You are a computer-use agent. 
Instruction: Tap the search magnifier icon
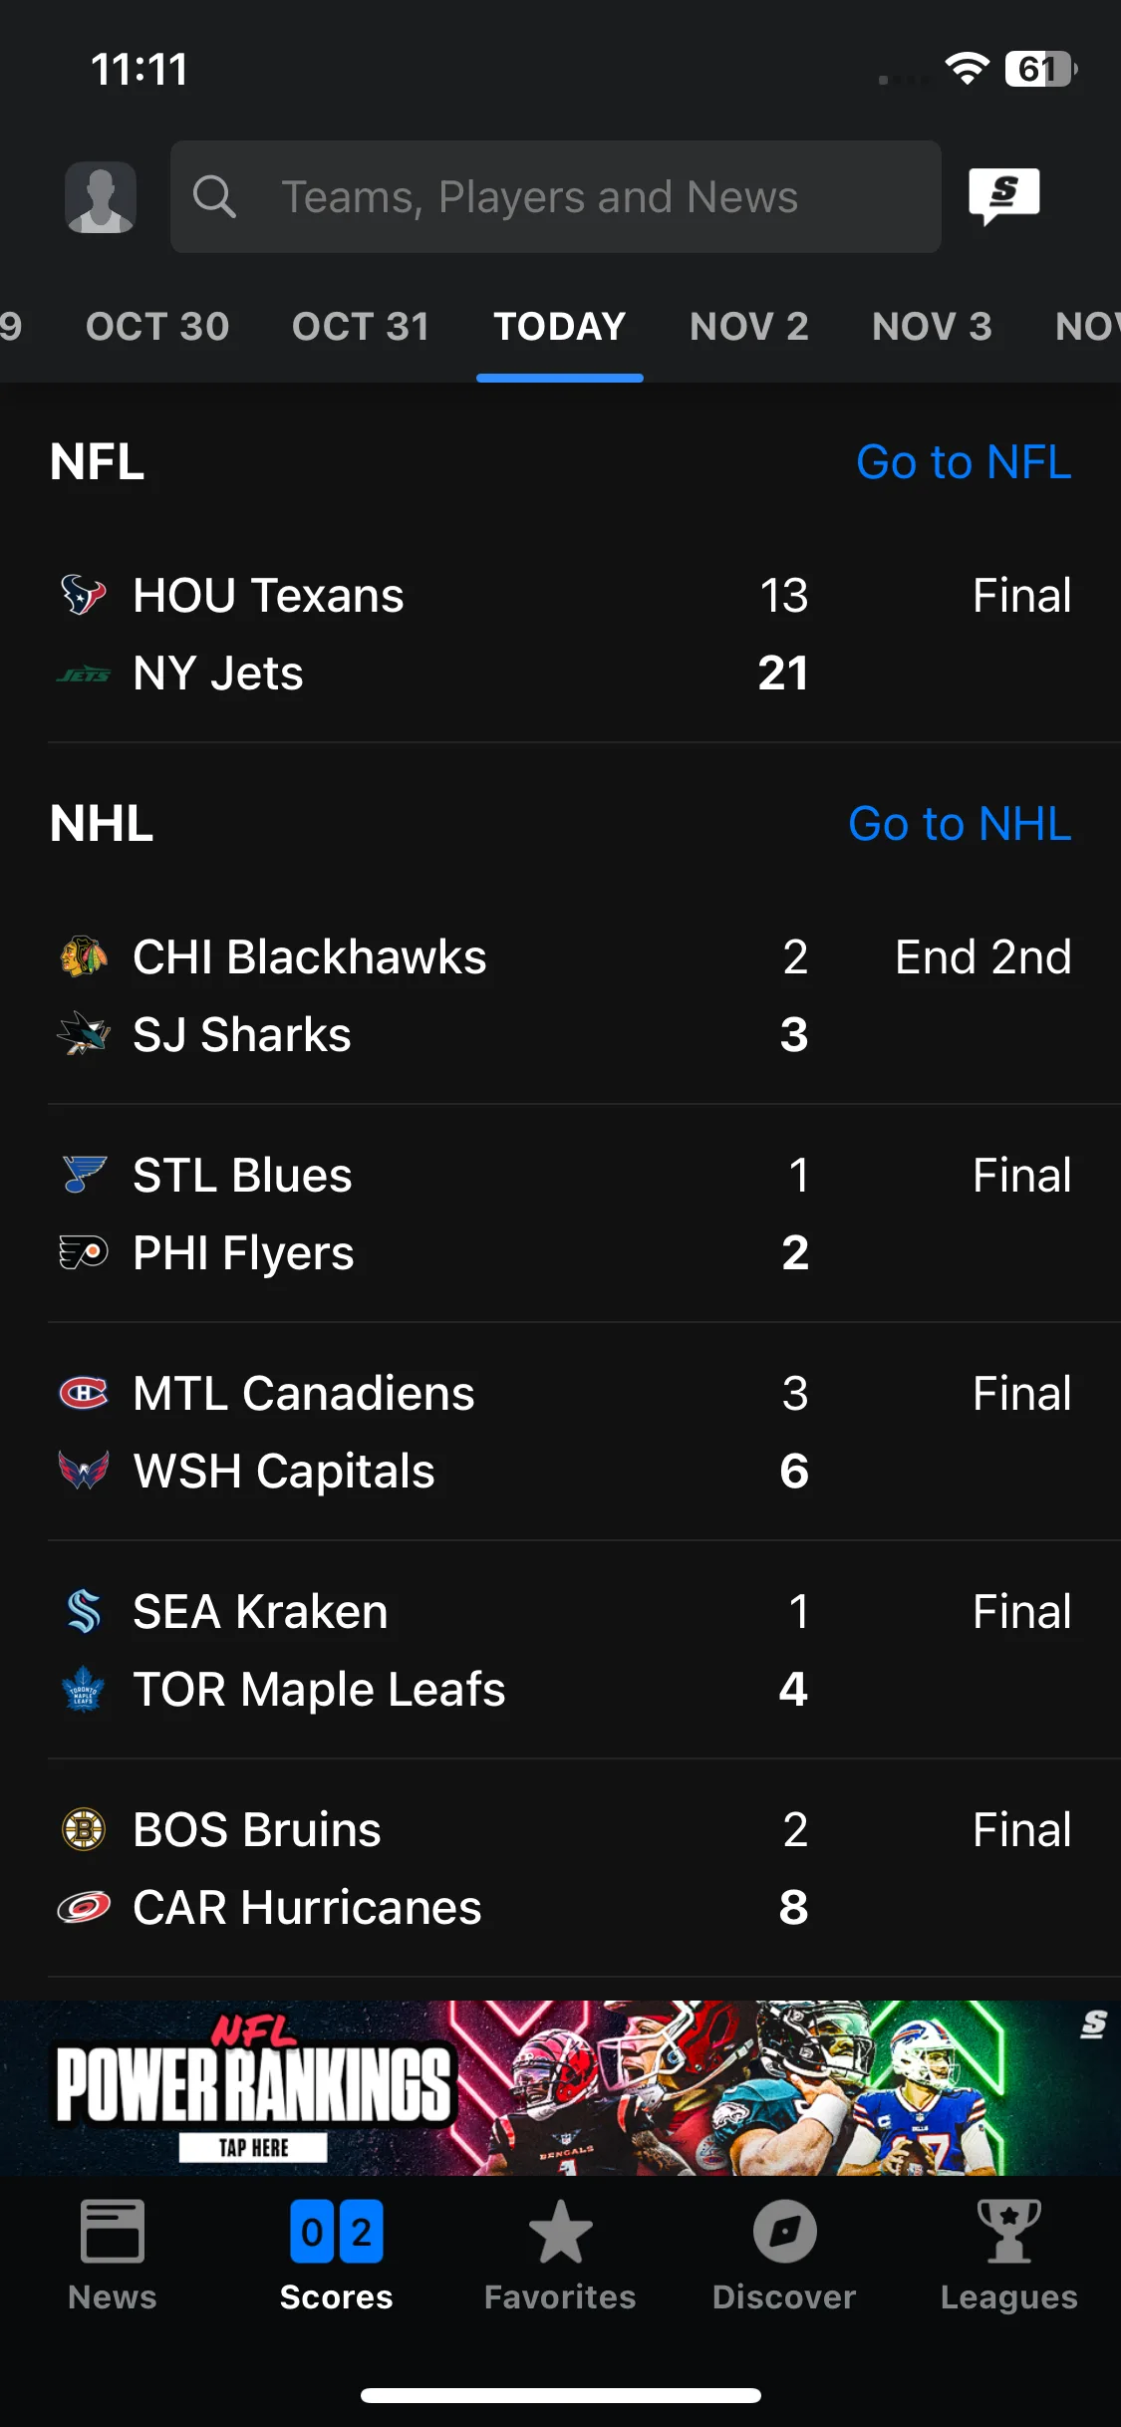point(214,196)
